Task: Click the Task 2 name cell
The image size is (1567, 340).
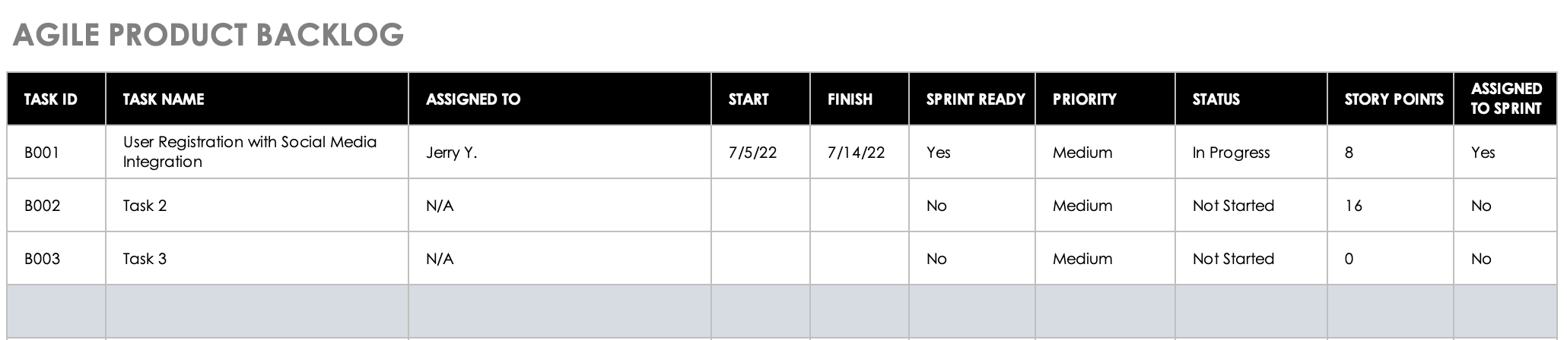Action: coord(145,206)
